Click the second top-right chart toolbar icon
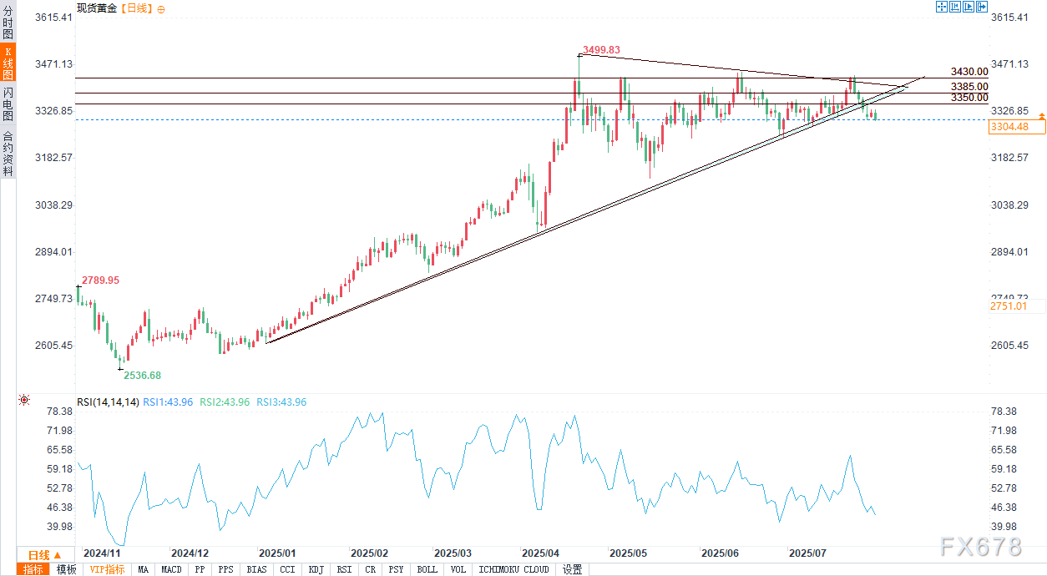The image size is (1047, 576). click(955, 7)
